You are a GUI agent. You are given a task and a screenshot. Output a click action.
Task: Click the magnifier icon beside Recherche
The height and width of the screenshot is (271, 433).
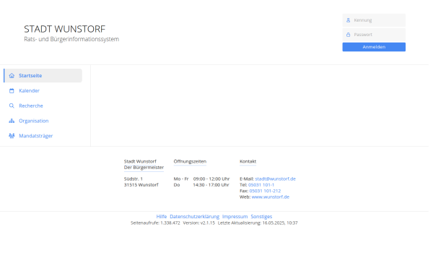tap(12, 106)
